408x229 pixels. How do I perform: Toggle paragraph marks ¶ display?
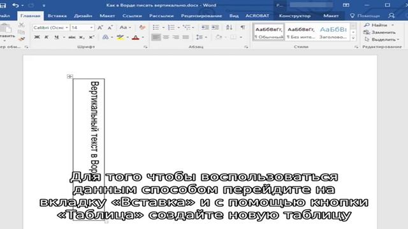pyautogui.click(x=242, y=27)
